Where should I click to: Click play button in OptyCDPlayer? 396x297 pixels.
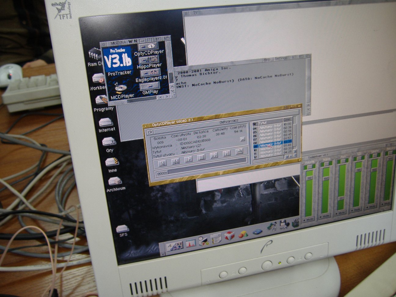[x=189, y=159]
